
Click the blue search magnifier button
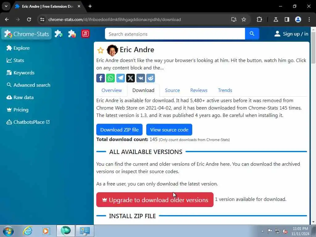252,34
